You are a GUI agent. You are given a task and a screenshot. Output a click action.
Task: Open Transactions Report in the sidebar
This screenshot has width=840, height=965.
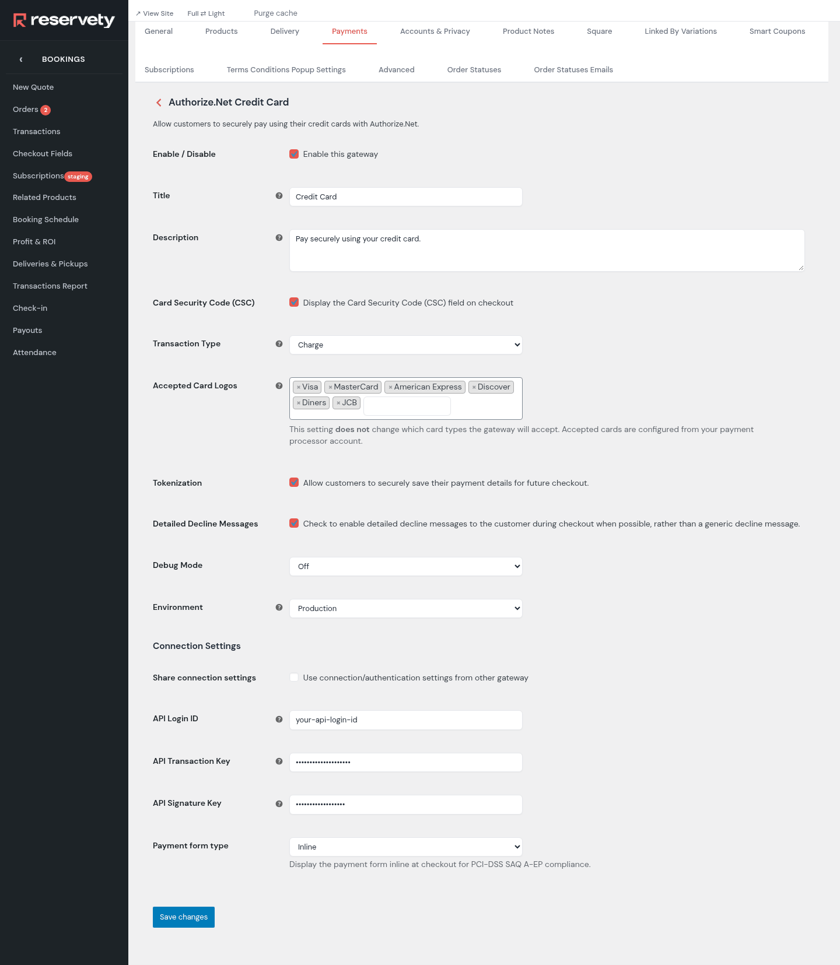point(50,286)
